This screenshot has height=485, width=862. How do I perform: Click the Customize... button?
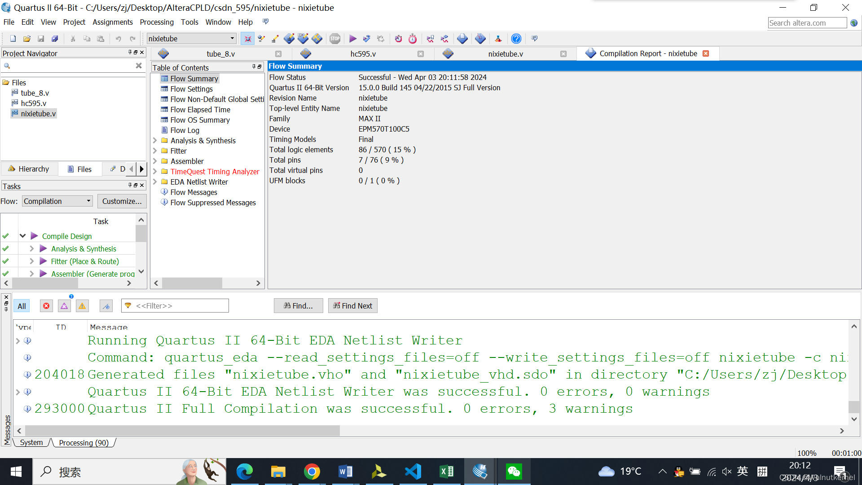(122, 201)
